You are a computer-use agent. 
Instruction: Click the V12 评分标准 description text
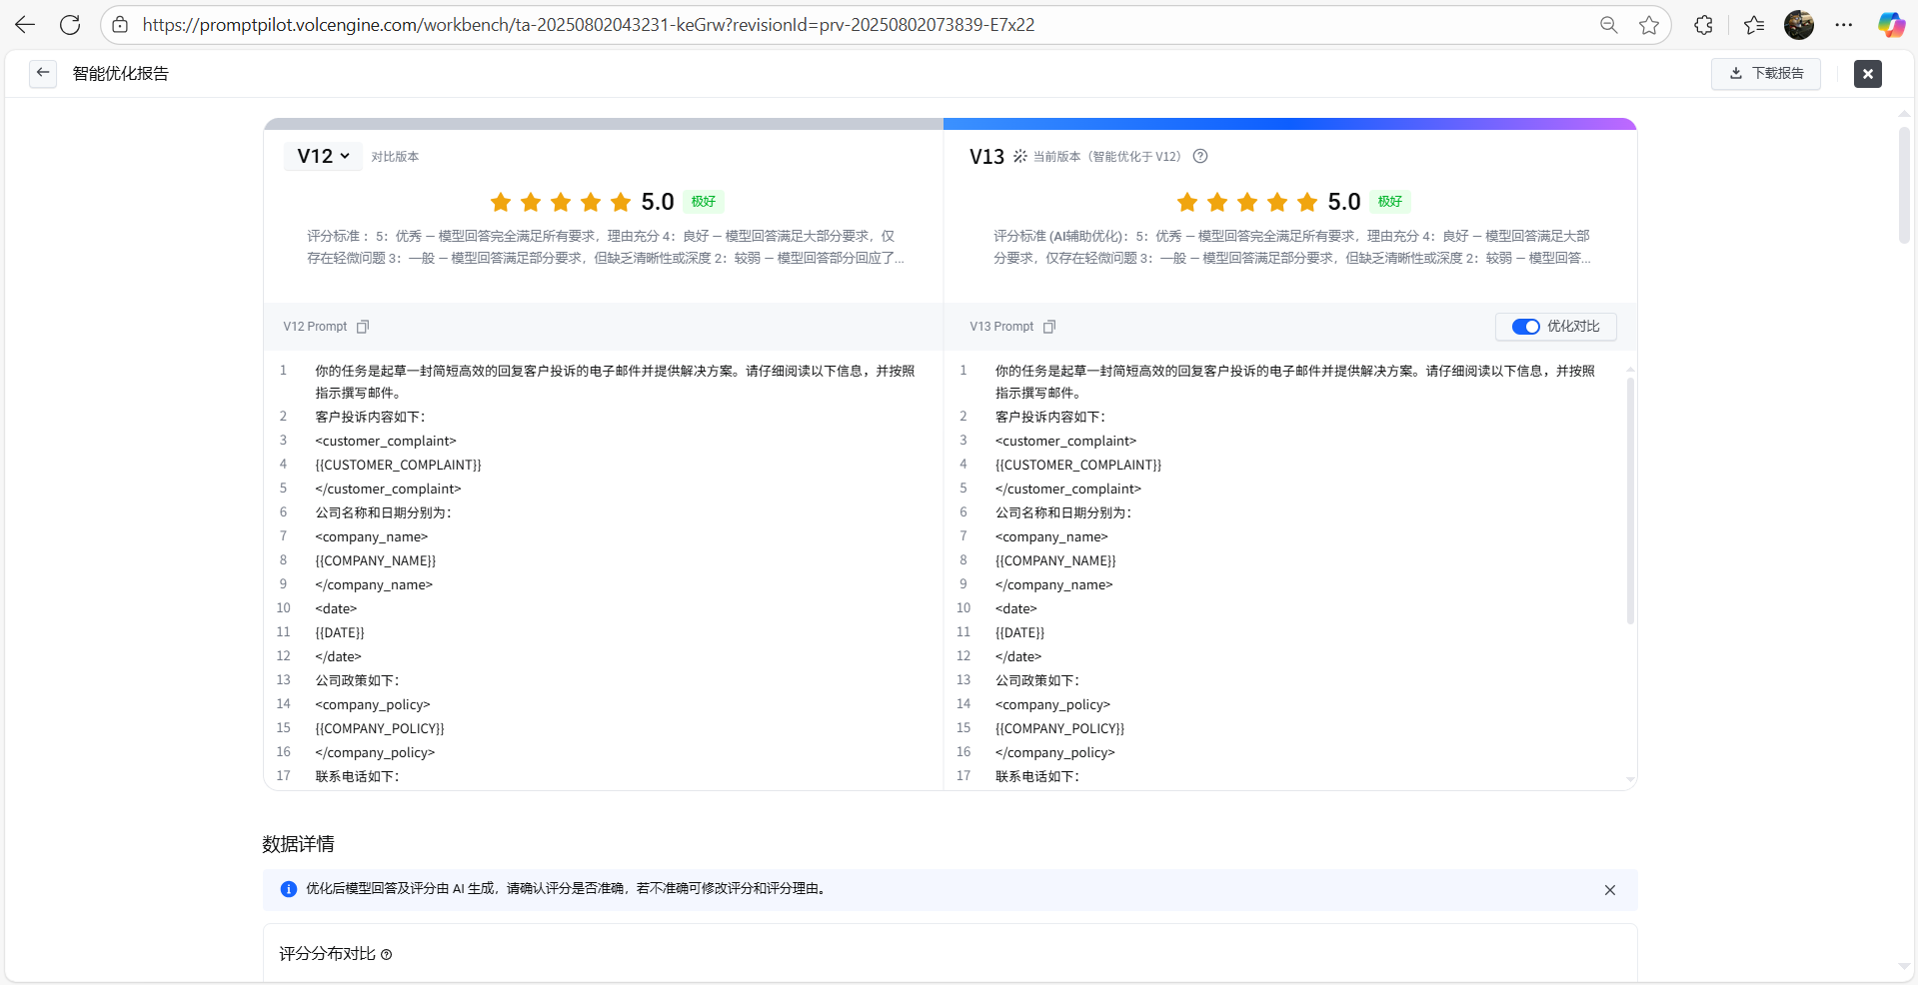605,247
